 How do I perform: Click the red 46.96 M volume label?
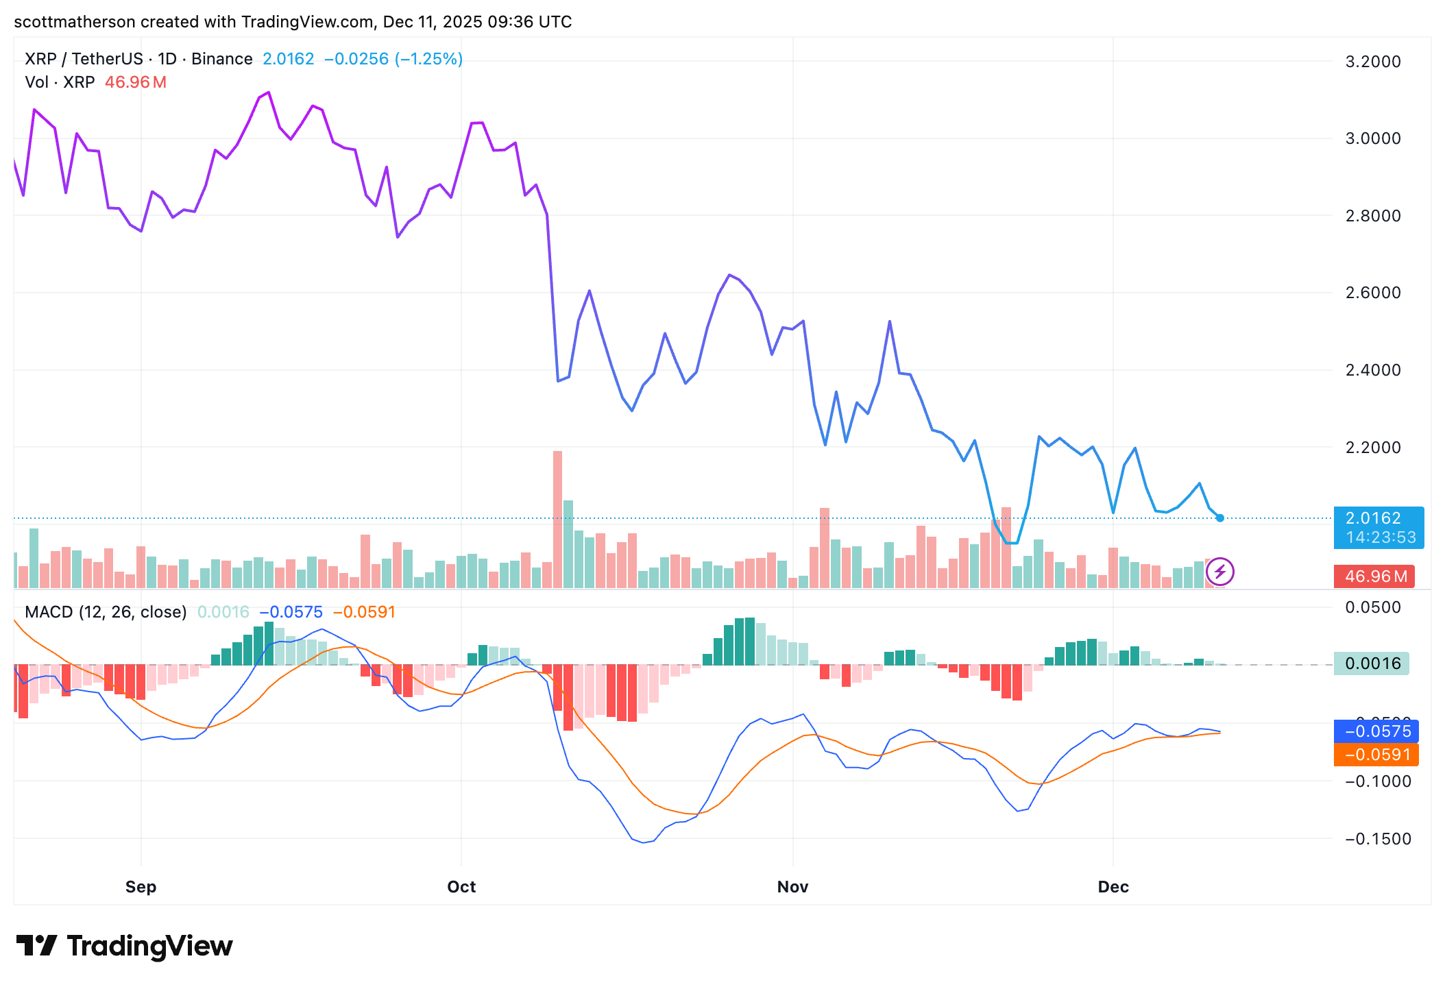1375,576
